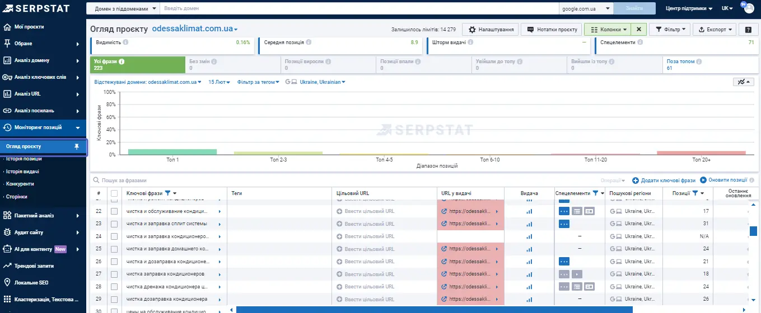The width and height of the screenshot is (761, 313).
Task: Check row 24 checkbox
Action: [x=115, y=236]
